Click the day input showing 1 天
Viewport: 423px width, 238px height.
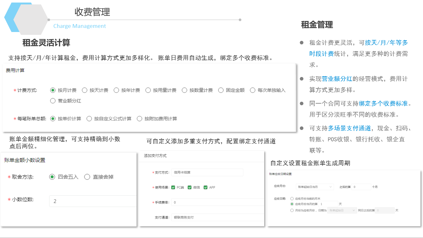[x=328, y=204]
